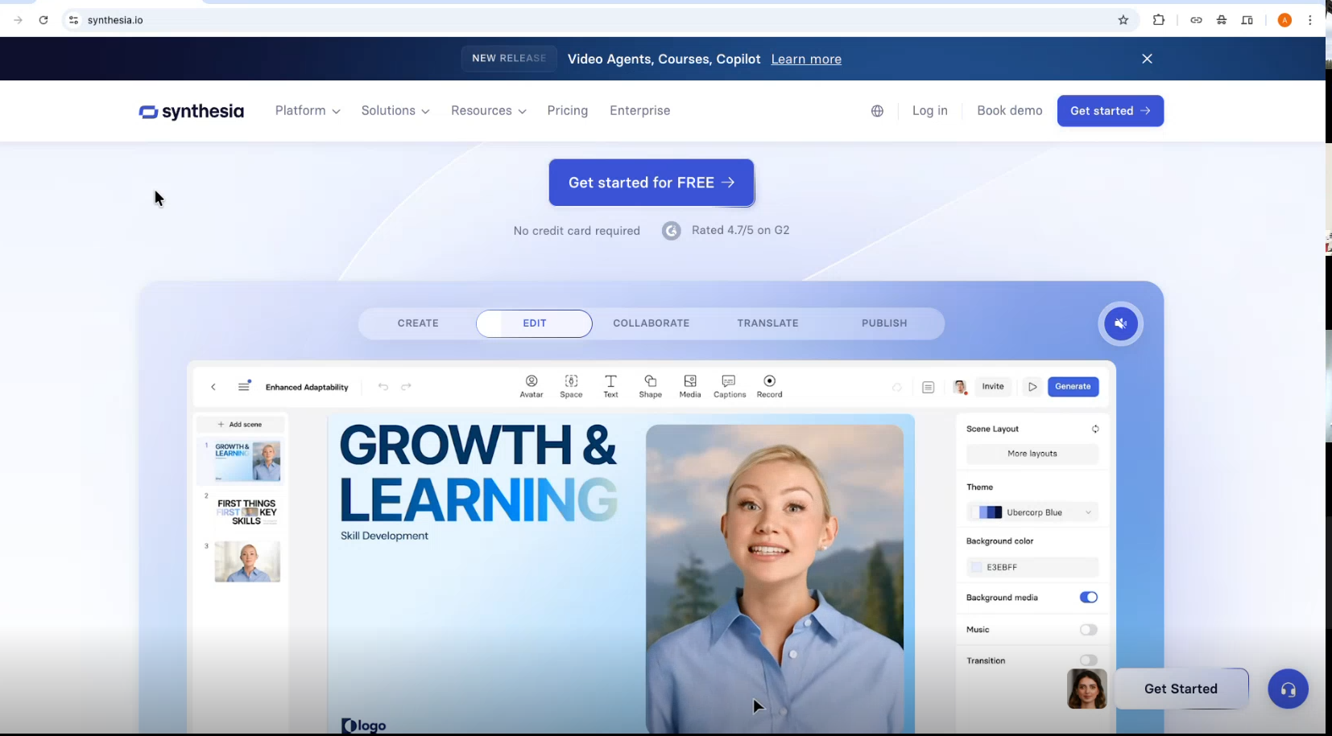Open the Solutions dropdown menu
This screenshot has height=736, width=1332.
[395, 111]
